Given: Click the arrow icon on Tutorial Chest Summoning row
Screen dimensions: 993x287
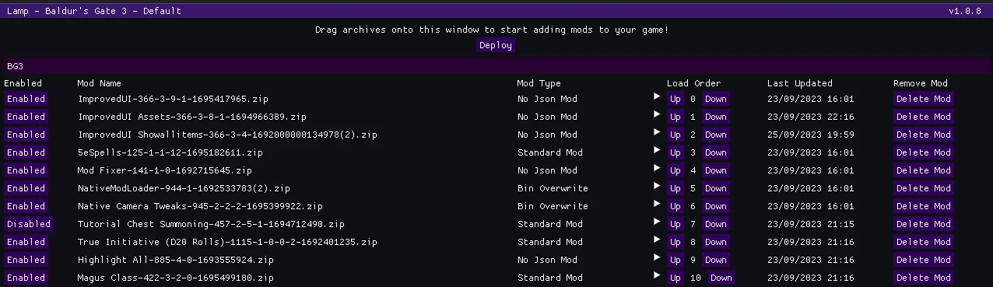Looking at the screenshot, I should point(657,222).
